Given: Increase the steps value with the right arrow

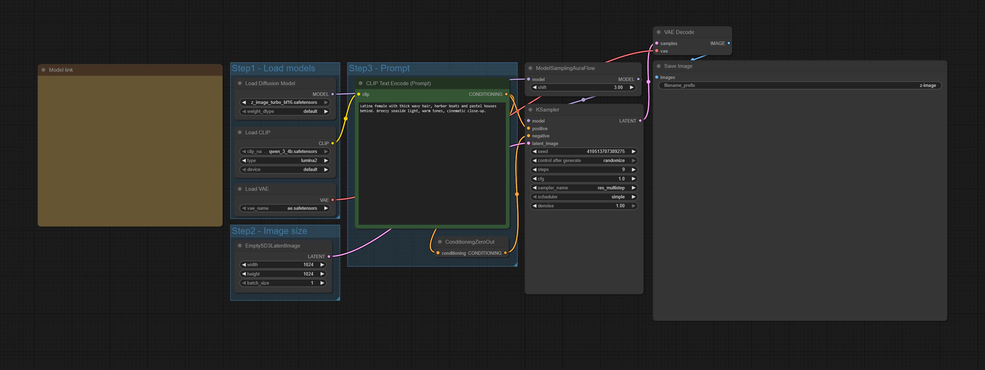Looking at the screenshot, I should 633,170.
